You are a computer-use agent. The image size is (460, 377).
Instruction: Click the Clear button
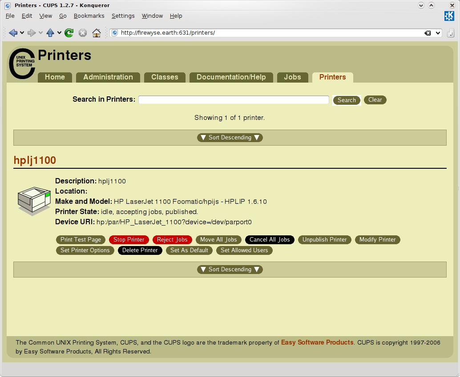[x=375, y=100]
